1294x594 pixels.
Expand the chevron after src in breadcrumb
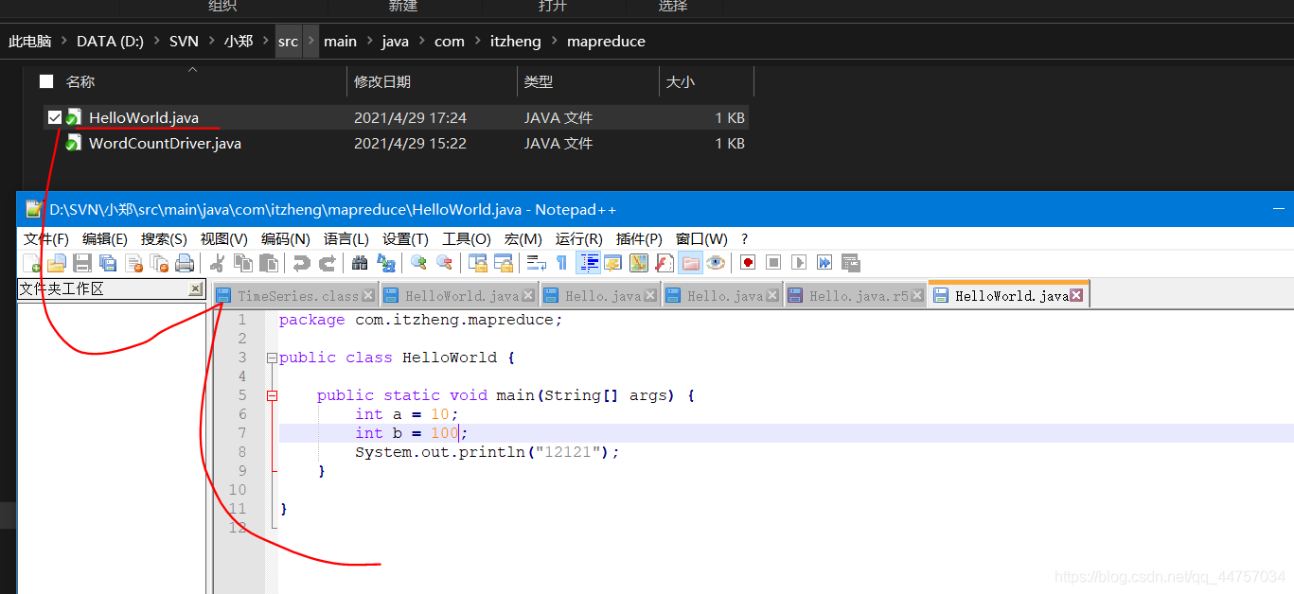coord(310,42)
